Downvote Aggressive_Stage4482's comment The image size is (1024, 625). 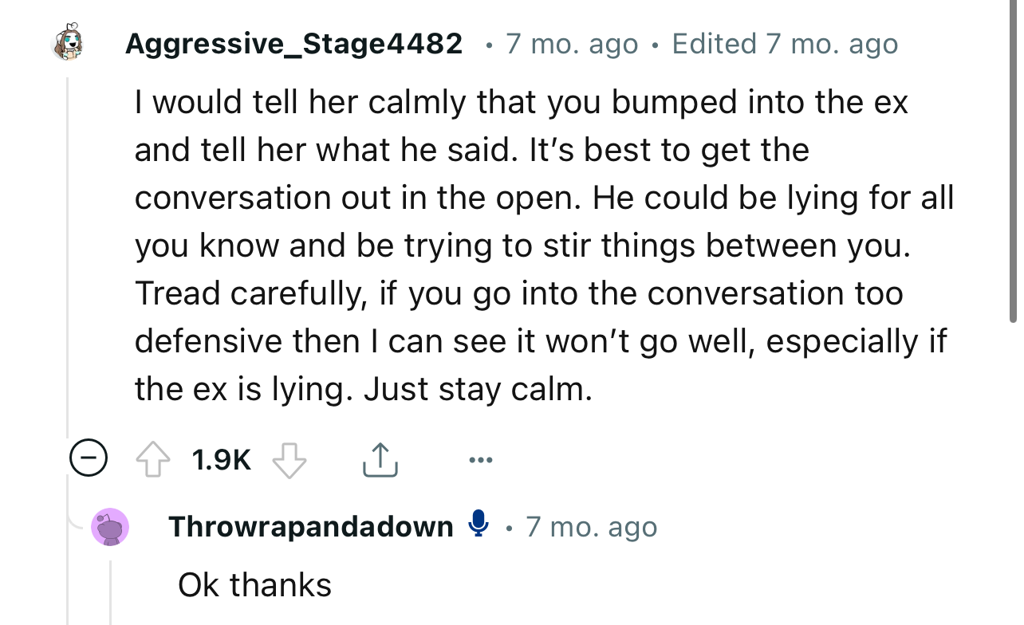tap(289, 458)
